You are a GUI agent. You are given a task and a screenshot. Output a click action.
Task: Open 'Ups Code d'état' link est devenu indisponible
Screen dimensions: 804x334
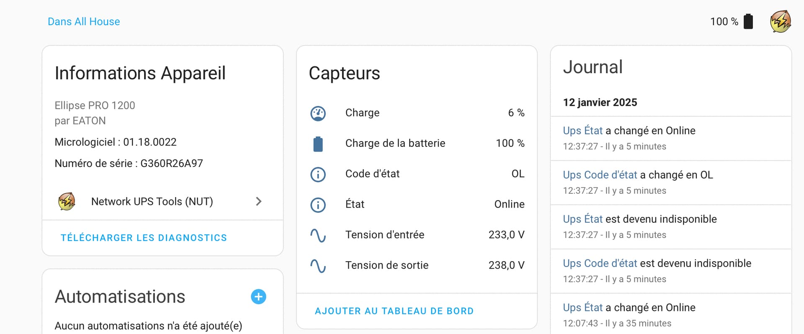tap(600, 263)
